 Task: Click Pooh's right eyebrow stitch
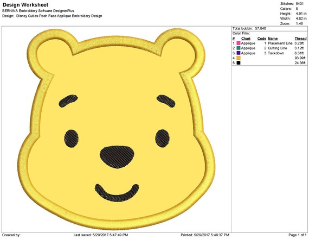pyautogui.click(x=166, y=101)
